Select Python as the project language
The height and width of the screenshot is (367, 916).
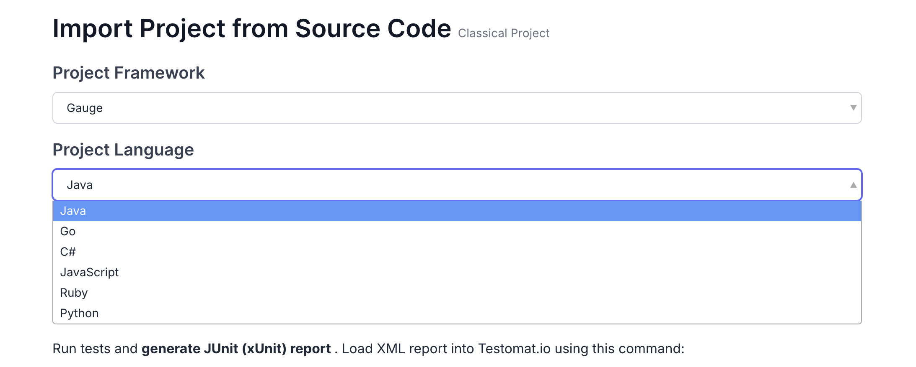[x=457, y=313]
